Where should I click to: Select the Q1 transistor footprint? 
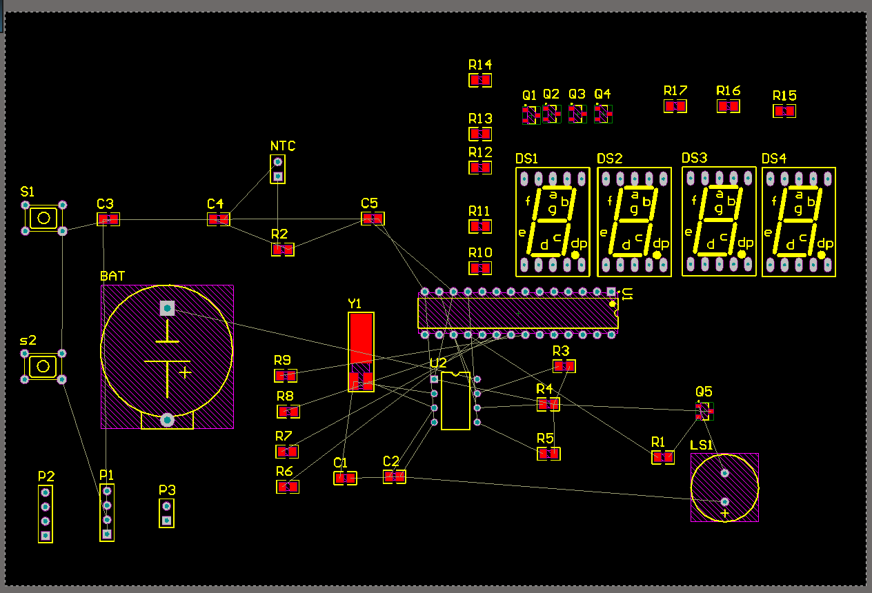(529, 114)
